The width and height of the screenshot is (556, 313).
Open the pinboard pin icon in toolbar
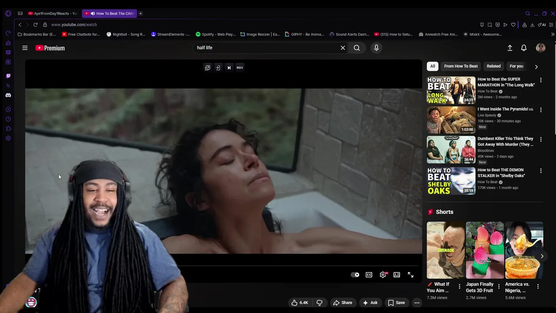tap(482, 25)
